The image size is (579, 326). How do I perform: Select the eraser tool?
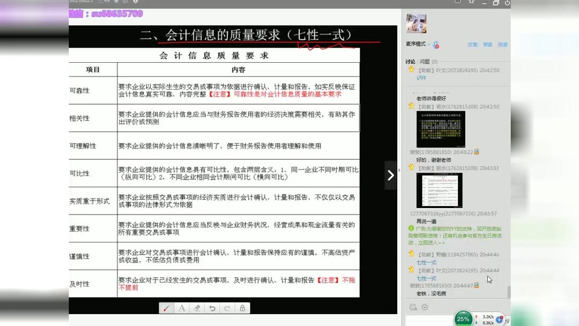tap(197, 308)
